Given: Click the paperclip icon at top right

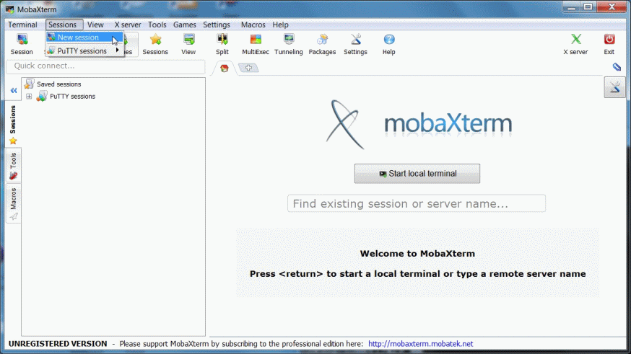Looking at the screenshot, I should tap(617, 67).
